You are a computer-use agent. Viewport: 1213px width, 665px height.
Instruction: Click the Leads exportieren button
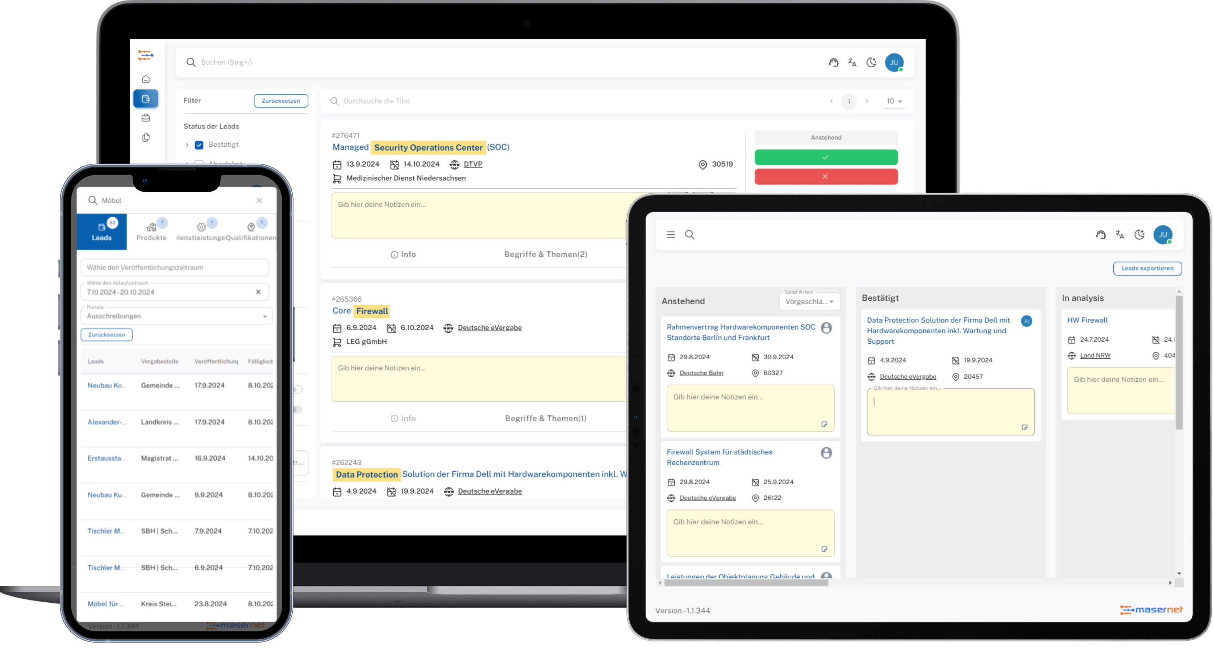(1147, 268)
